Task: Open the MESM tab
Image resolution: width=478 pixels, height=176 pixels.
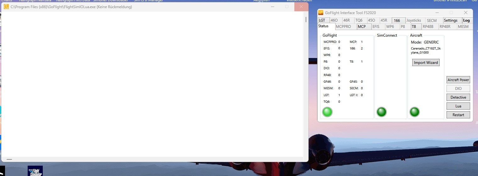Action: click(464, 27)
